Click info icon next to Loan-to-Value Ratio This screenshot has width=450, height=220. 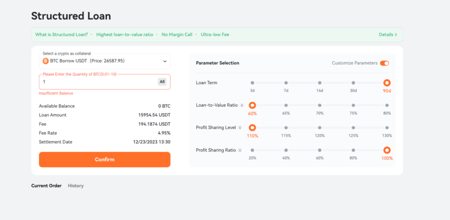click(242, 105)
